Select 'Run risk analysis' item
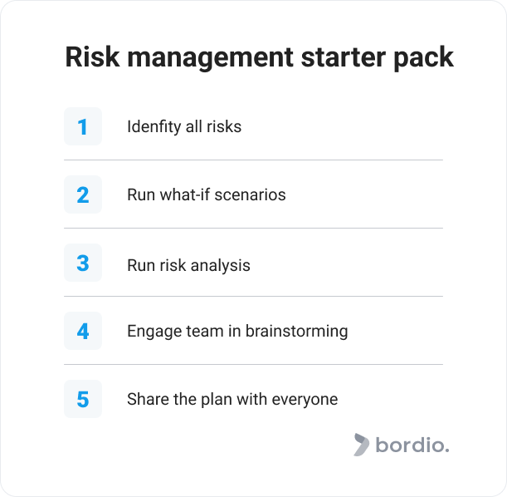 tap(189, 265)
